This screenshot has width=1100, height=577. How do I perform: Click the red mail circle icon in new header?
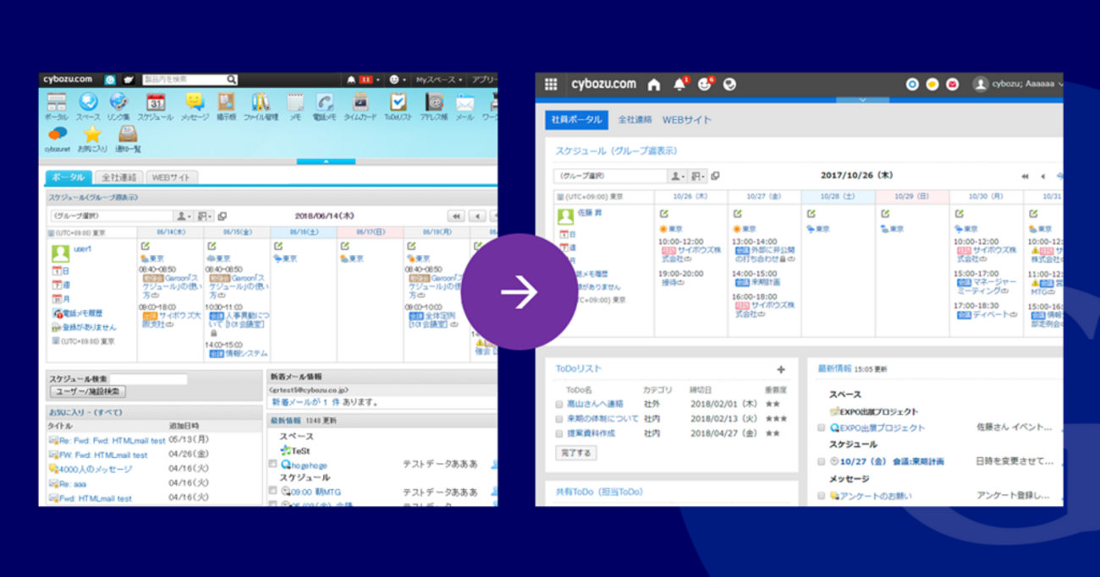click(x=952, y=84)
